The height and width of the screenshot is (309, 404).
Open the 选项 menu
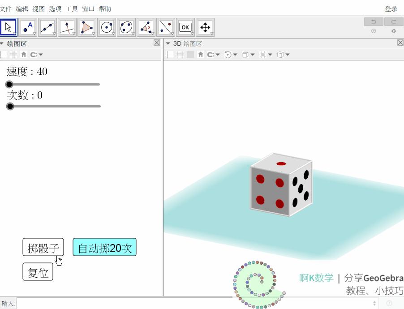coord(55,9)
